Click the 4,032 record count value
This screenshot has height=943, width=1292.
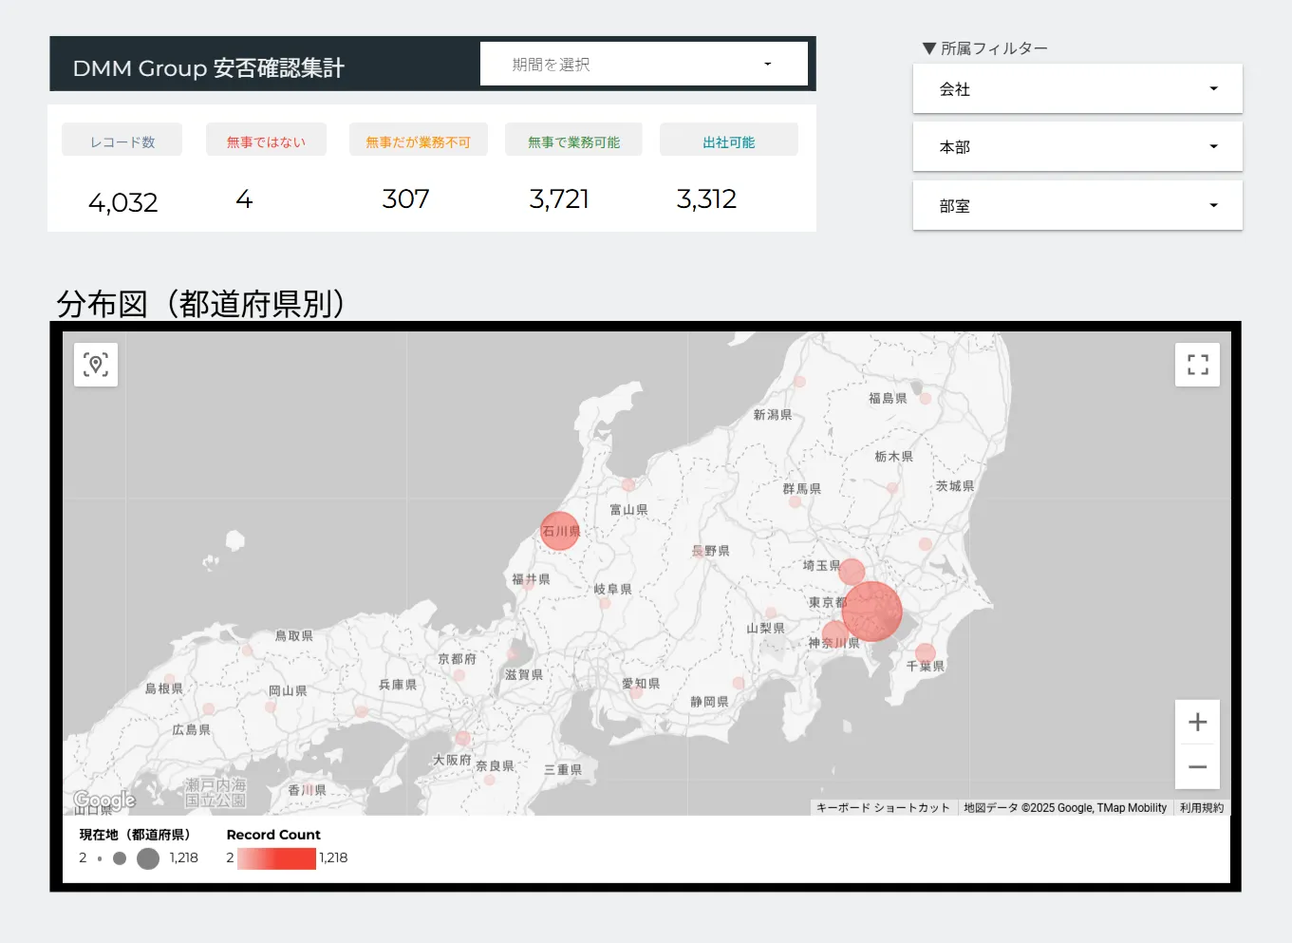[x=123, y=202]
